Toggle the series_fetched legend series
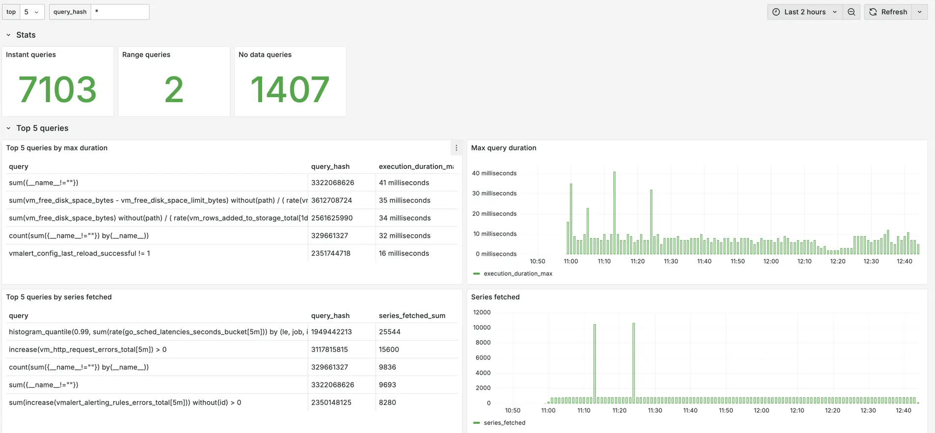This screenshot has width=935, height=433. (504, 423)
